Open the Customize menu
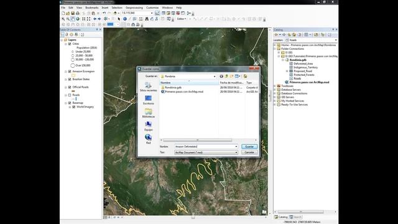398x224 pixels. (x=152, y=8)
